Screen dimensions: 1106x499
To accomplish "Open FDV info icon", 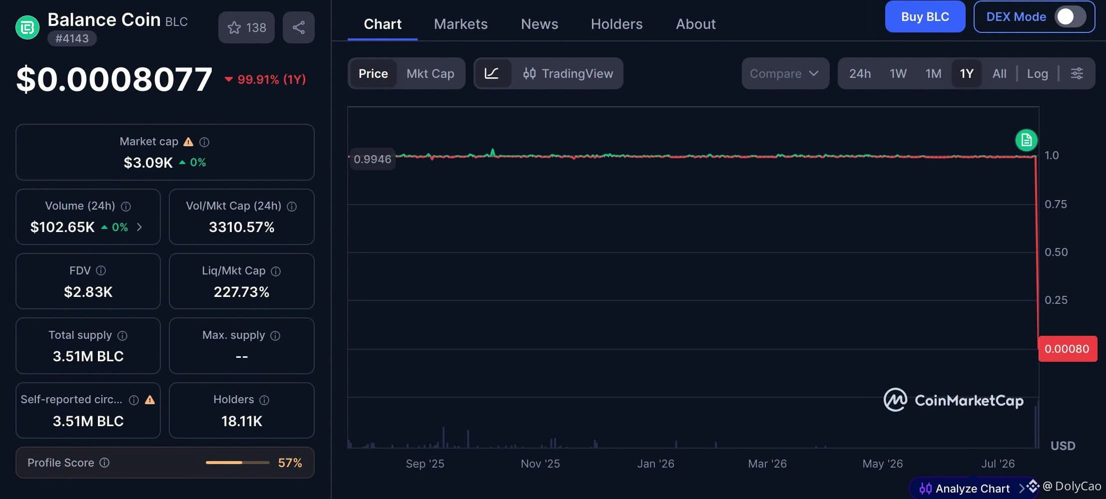I will click(101, 270).
